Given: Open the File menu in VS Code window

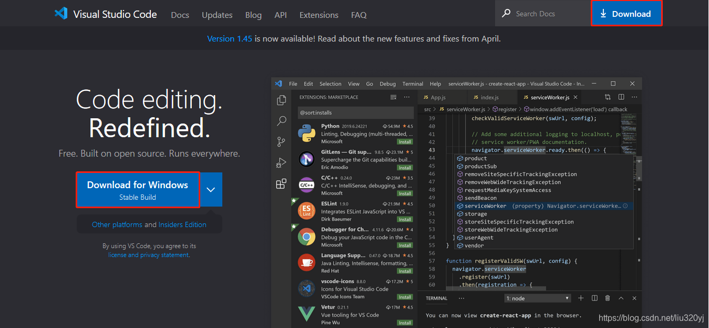Looking at the screenshot, I should (x=293, y=84).
